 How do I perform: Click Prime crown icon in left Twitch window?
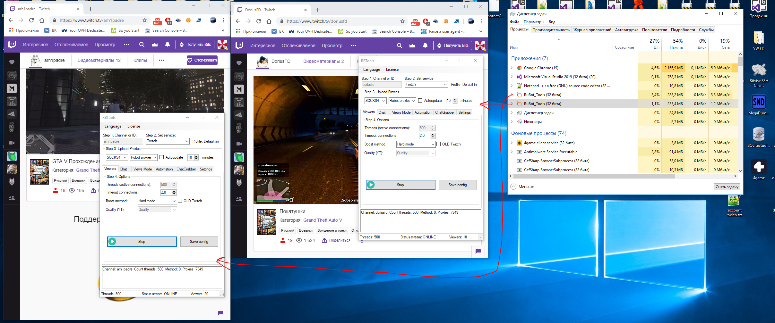pos(155,45)
